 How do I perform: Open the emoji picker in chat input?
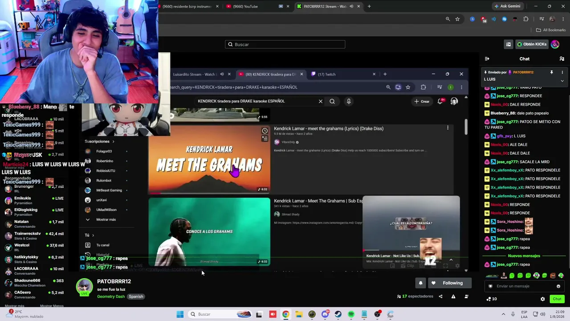pyautogui.click(x=558, y=286)
